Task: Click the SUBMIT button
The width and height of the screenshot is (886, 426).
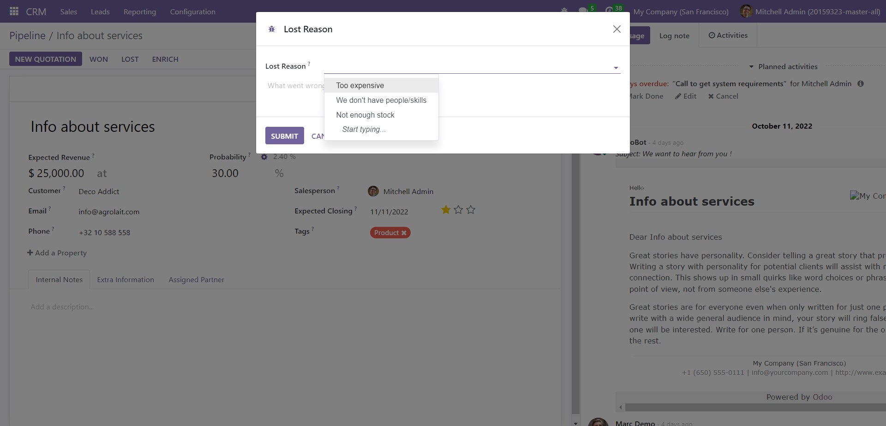Action: click(x=284, y=136)
